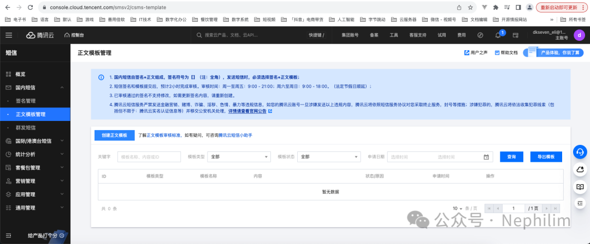Click the info icon in notice banner
Image resolution: width=590 pixels, height=244 pixels.
[x=101, y=77]
